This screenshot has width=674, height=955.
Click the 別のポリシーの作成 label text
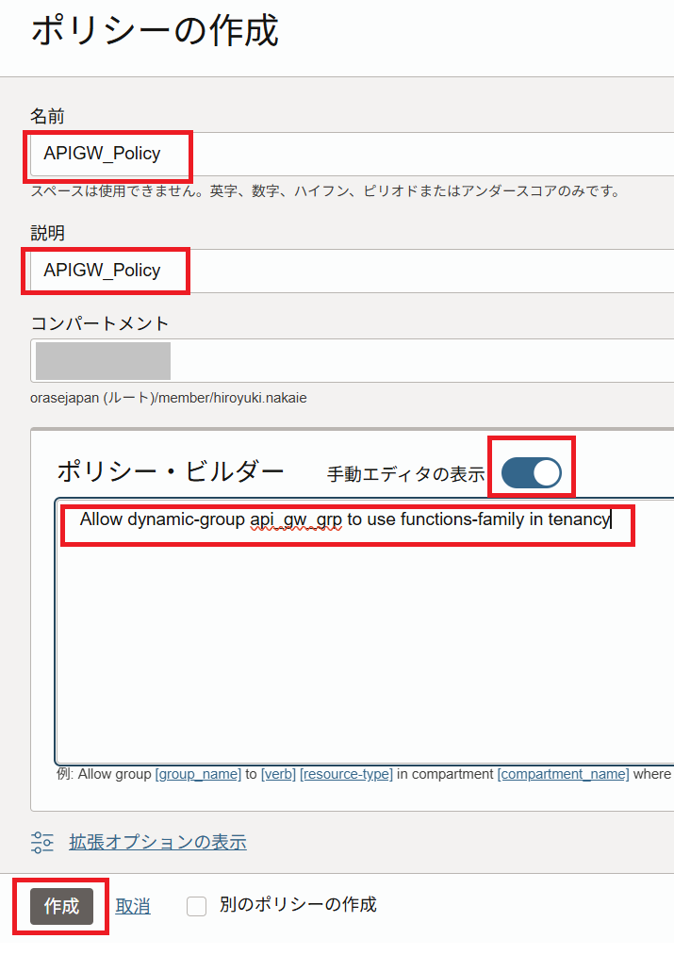298,905
